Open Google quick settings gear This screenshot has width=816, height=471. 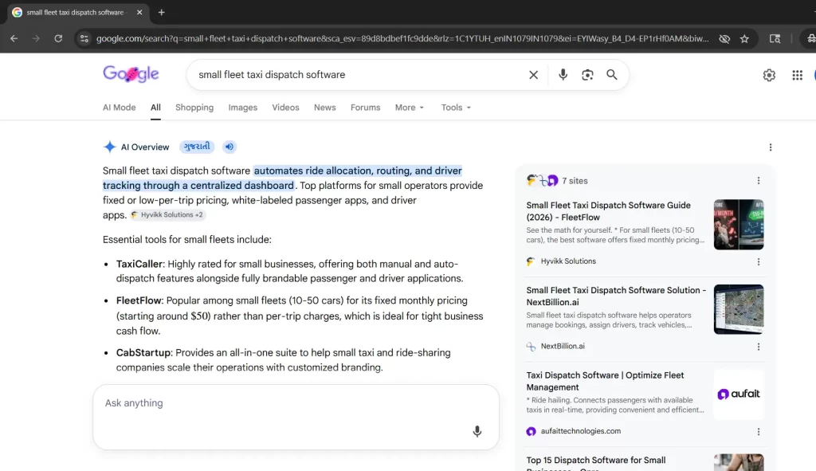pos(769,75)
